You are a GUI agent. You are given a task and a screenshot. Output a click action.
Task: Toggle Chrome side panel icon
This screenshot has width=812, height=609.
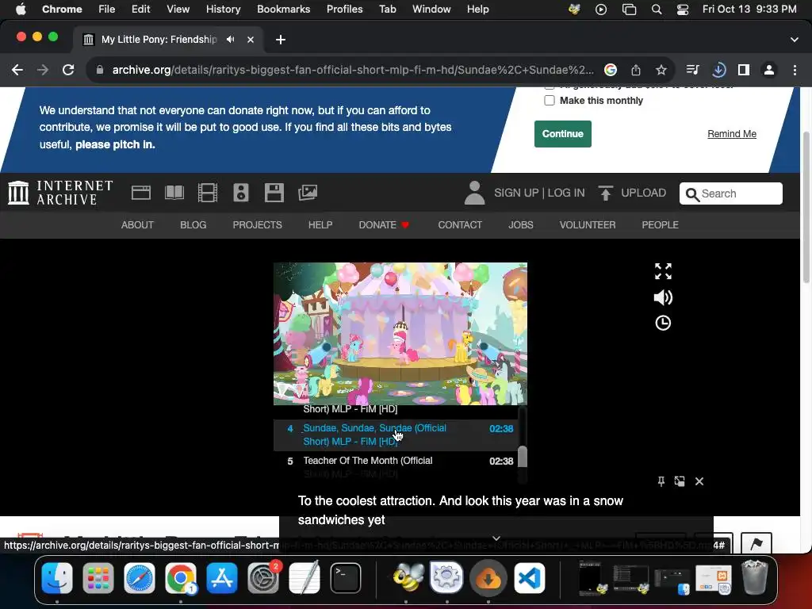(744, 70)
